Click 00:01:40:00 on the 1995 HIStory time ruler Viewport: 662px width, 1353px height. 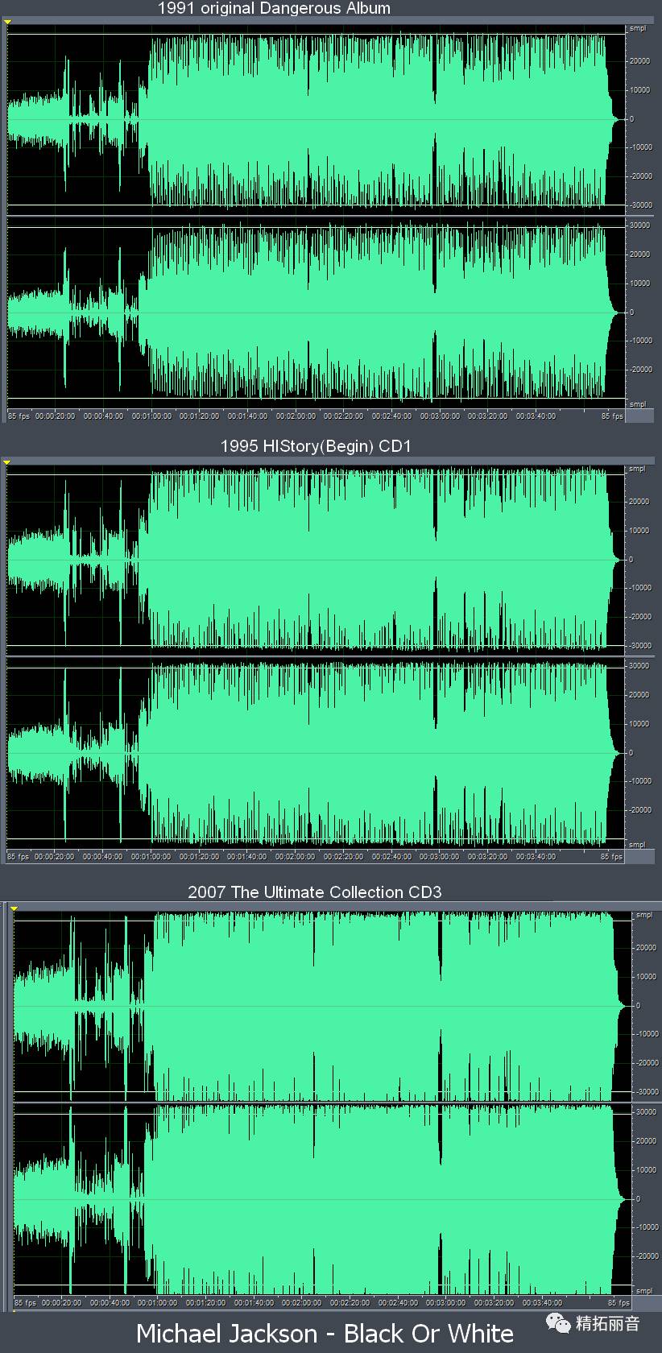pos(247,857)
